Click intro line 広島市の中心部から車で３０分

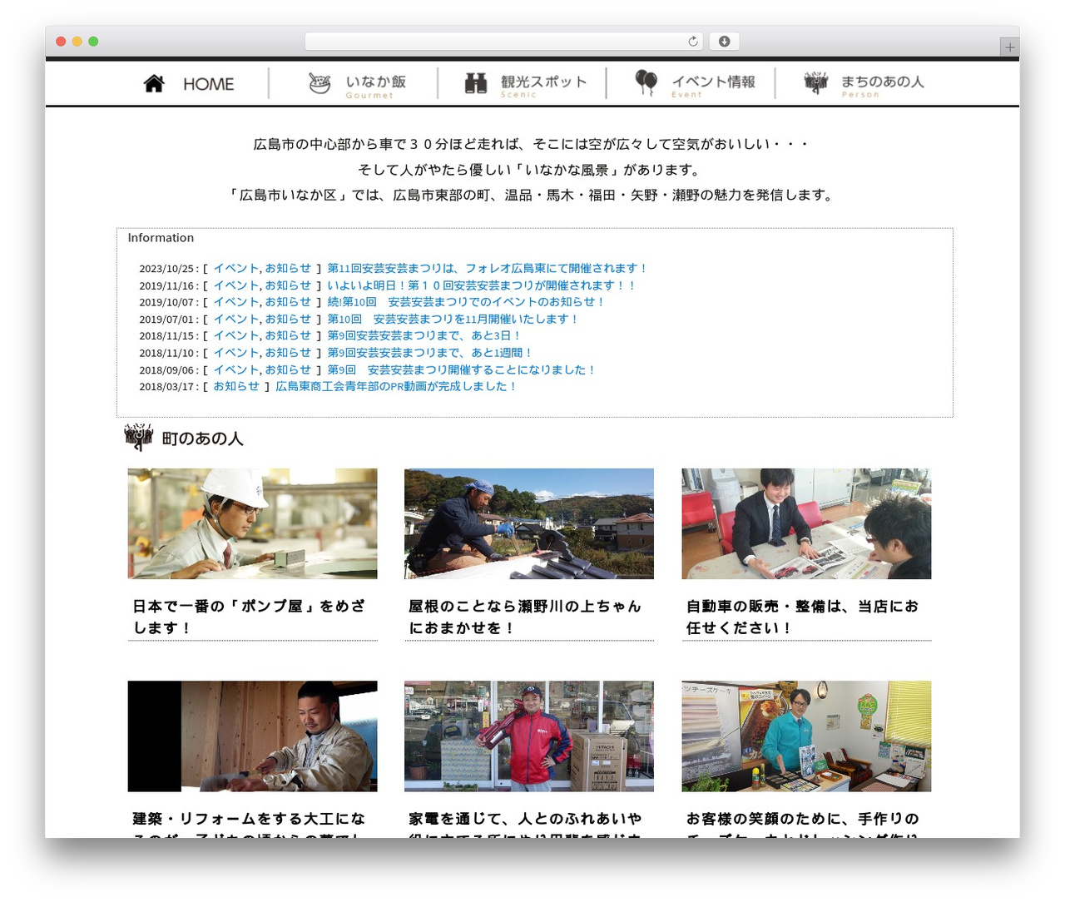(531, 144)
